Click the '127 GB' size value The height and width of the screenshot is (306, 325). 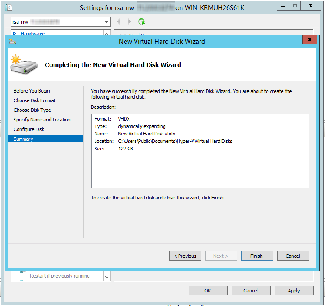(125, 149)
